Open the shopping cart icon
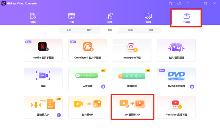 pyautogui.click(x=170, y=3)
